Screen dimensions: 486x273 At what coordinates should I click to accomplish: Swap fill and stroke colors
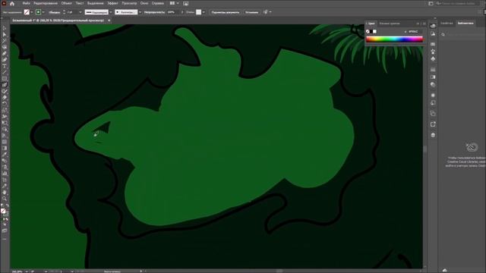click(x=7, y=206)
